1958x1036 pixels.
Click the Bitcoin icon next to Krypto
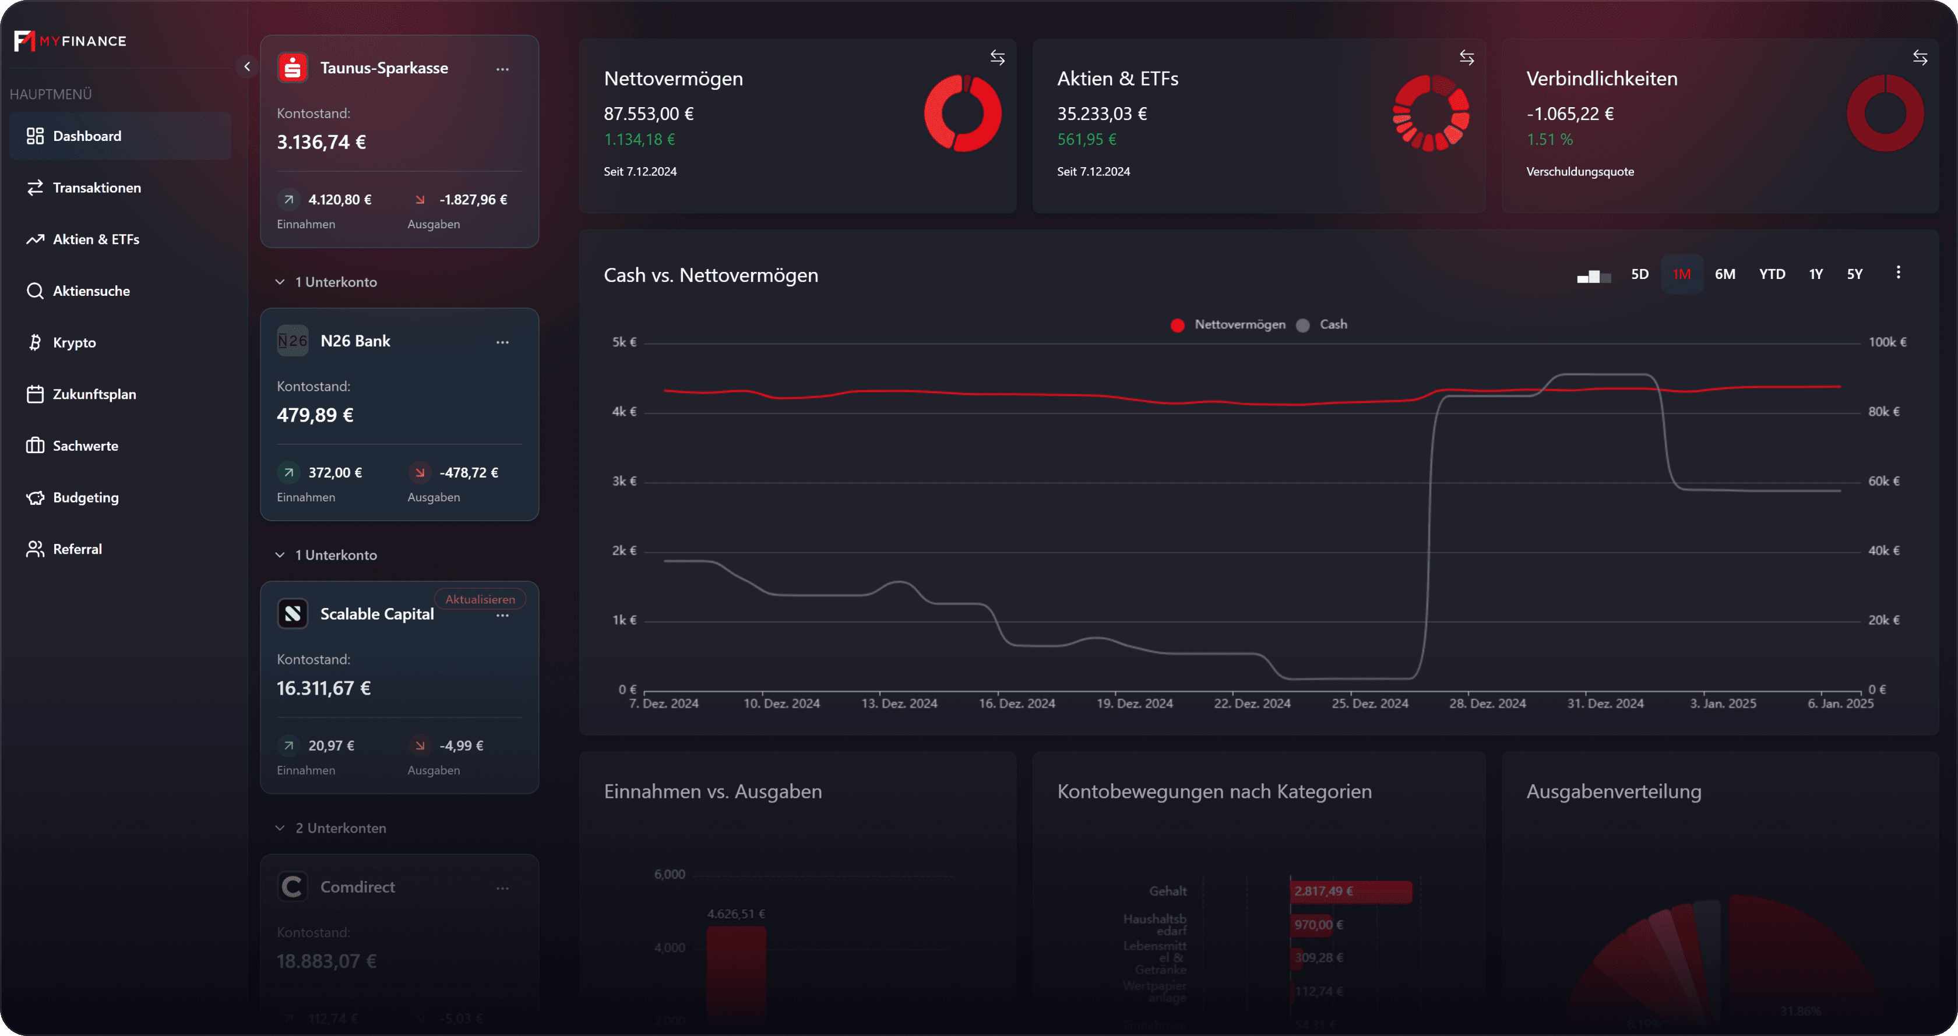pyautogui.click(x=35, y=342)
